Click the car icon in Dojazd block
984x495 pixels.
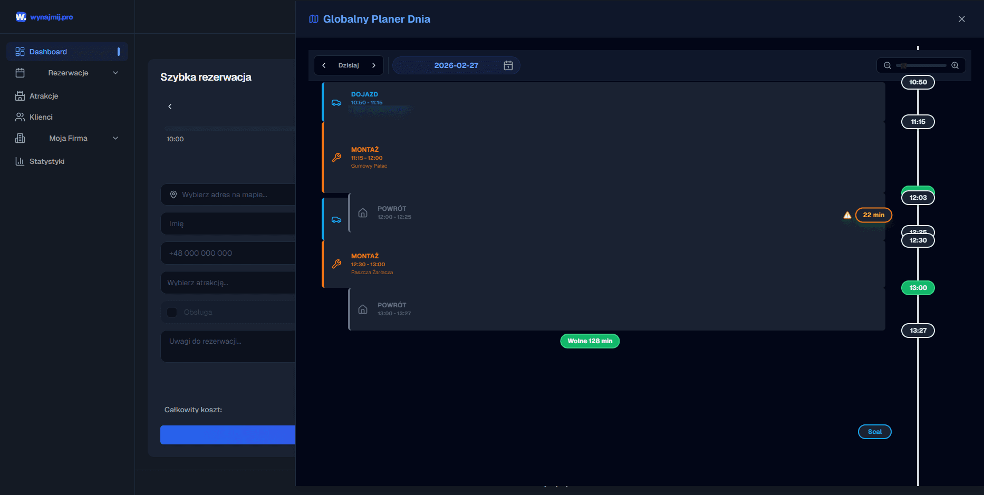(336, 103)
